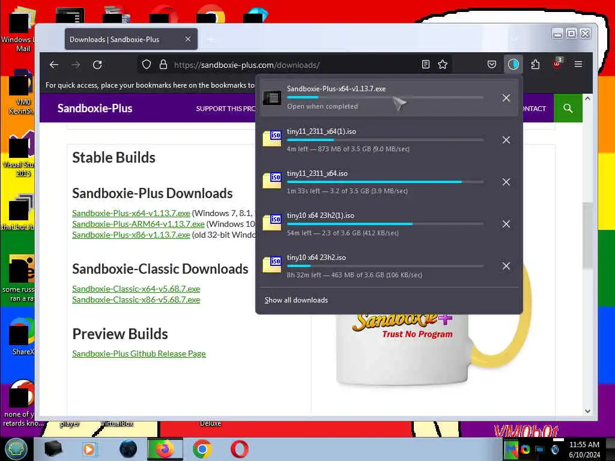Image resolution: width=615 pixels, height=461 pixels.
Task: Click the taskbar clock 11:55 AM
Action: [x=584, y=445]
